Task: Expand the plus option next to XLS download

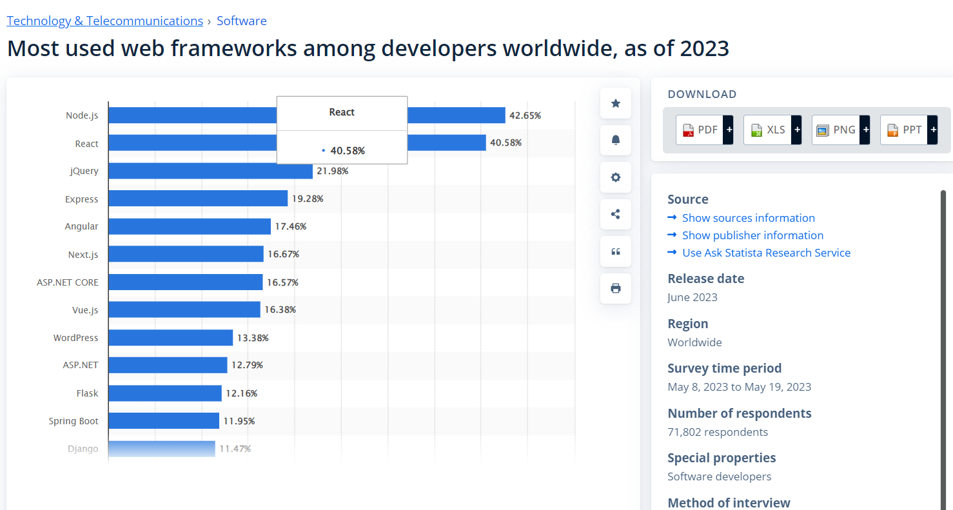Action: click(797, 130)
